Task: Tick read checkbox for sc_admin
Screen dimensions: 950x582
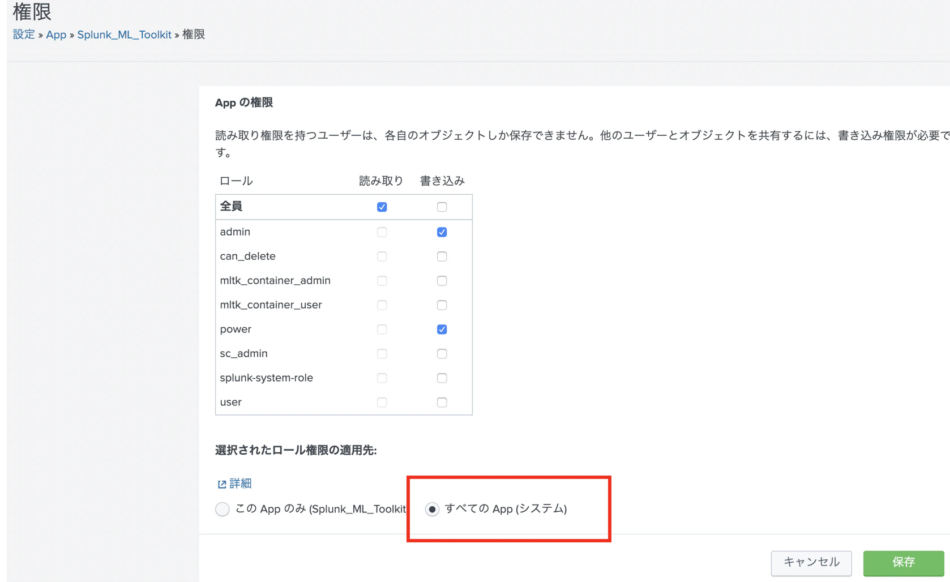Action: coord(382,354)
